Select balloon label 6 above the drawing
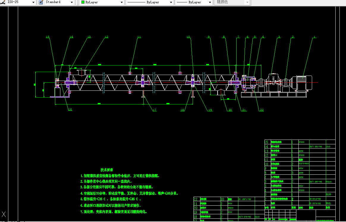This screenshot has width=346, height=222. 247,37
